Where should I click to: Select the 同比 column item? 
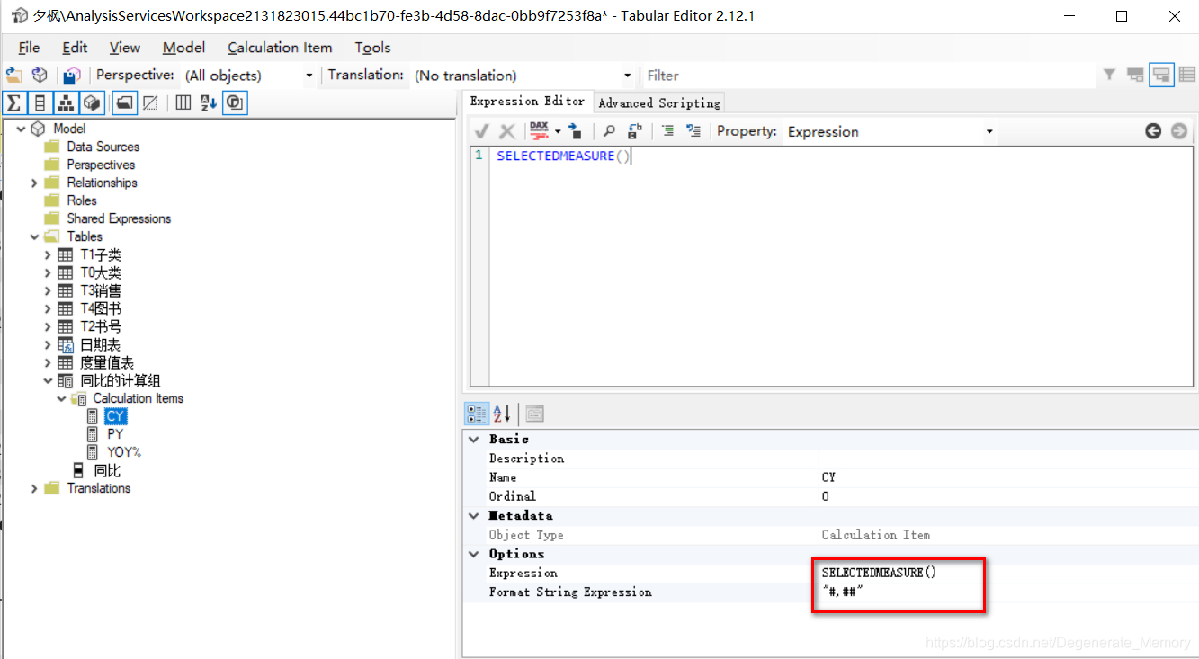tap(107, 470)
